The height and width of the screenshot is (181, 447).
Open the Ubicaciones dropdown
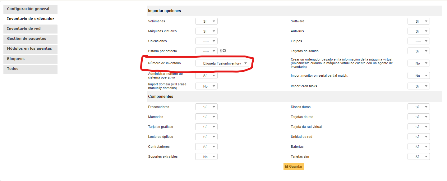206,41
